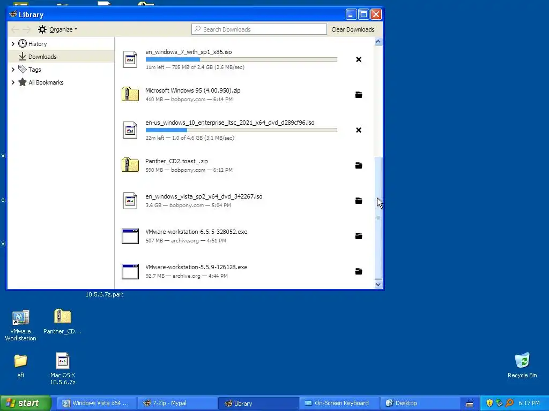
Task: Cancel the windows_10_enterprise_ltsc download
Action: (359, 130)
